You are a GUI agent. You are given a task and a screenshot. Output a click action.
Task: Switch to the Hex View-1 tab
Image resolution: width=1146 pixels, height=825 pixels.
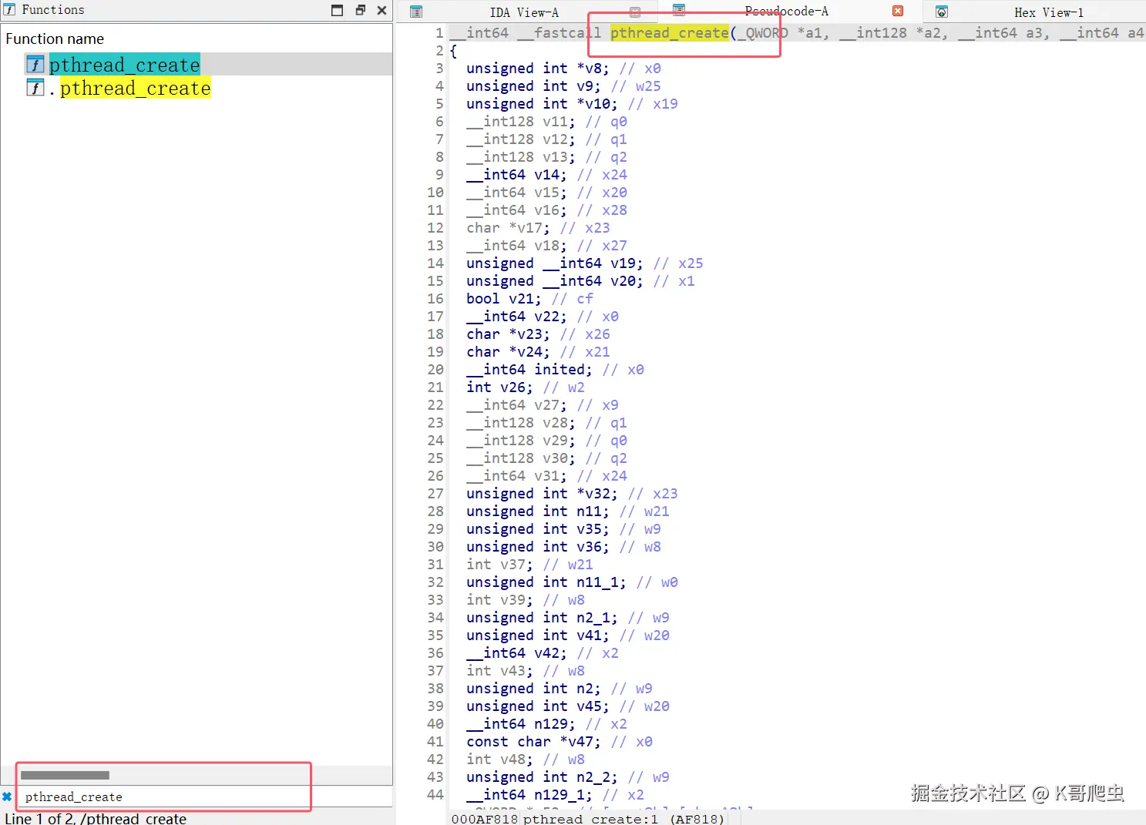[1049, 12]
